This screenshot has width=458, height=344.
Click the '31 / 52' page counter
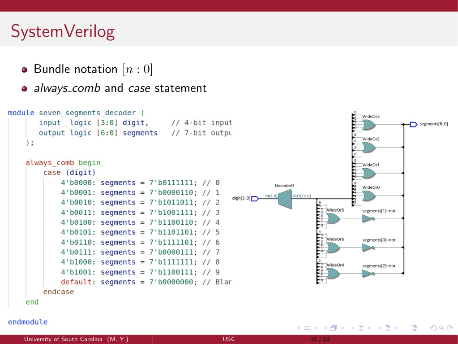[x=320, y=340]
